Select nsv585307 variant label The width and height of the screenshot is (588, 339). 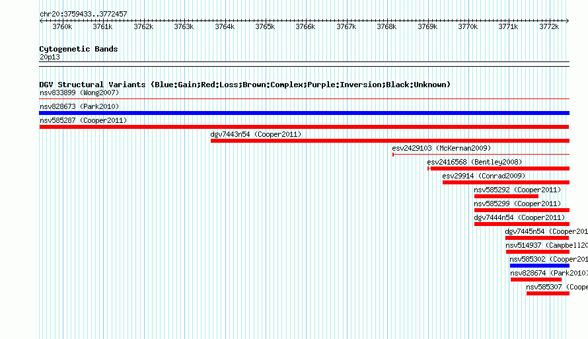(x=557, y=287)
